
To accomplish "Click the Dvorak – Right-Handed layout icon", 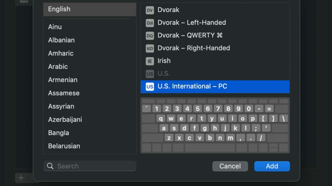I will [x=149, y=48].
